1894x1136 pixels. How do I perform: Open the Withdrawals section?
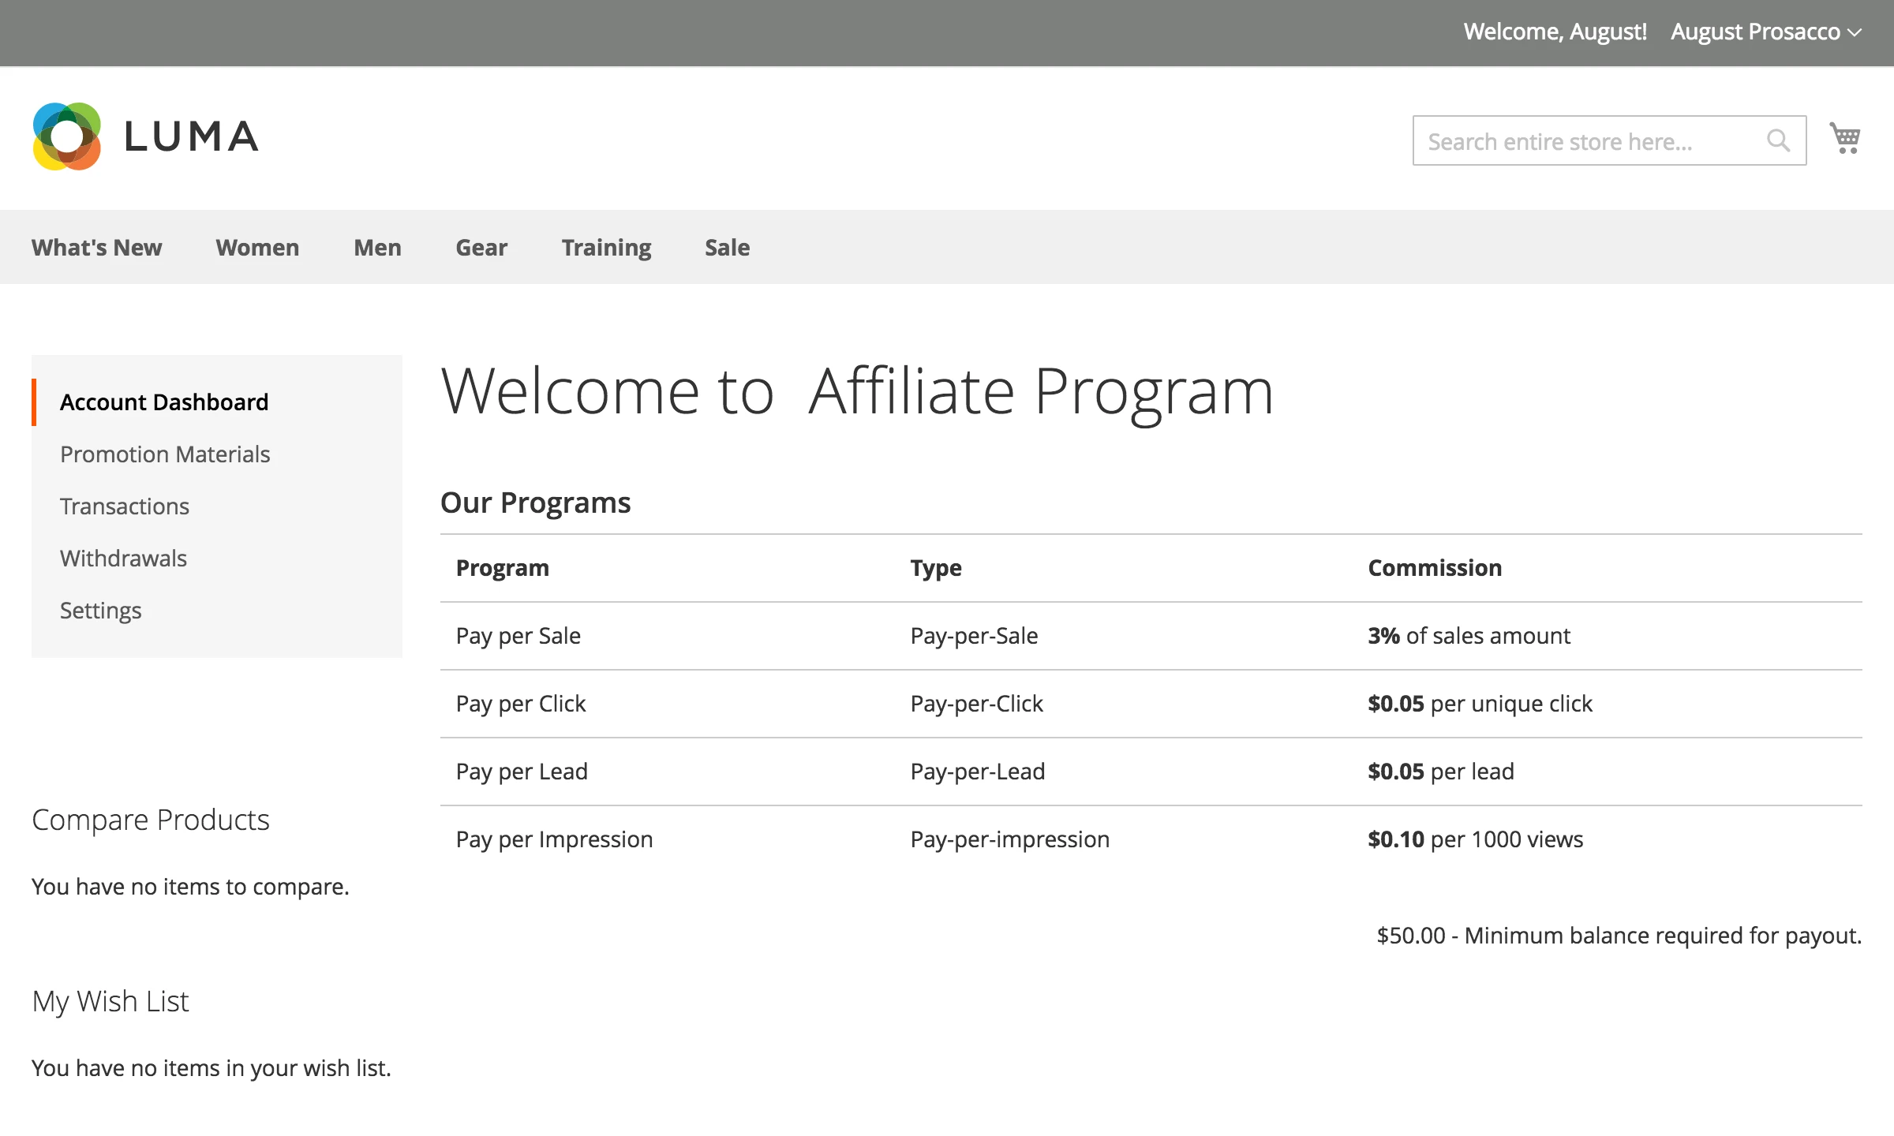coord(123,558)
